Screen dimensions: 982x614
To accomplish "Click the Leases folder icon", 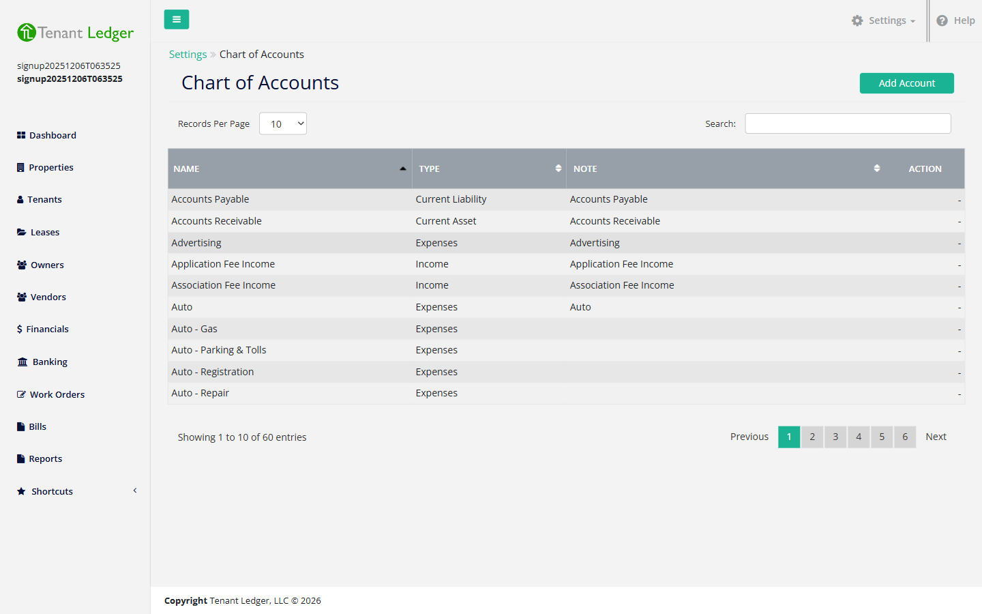I will coord(22,232).
